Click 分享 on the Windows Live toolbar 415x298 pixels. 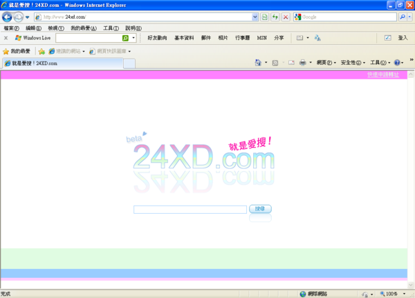tap(279, 38)
